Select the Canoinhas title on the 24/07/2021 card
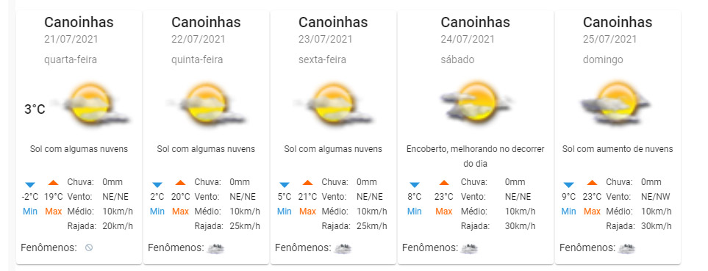The height and width of the screenshot is (271, 708). point(475,22)
